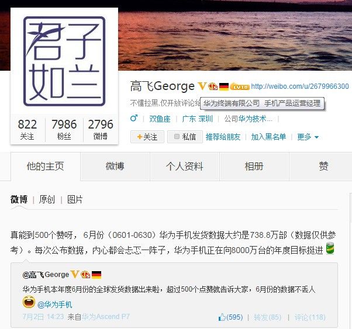Open the 相册 tab
352x329 pixels.
click(x=254, y=167)
